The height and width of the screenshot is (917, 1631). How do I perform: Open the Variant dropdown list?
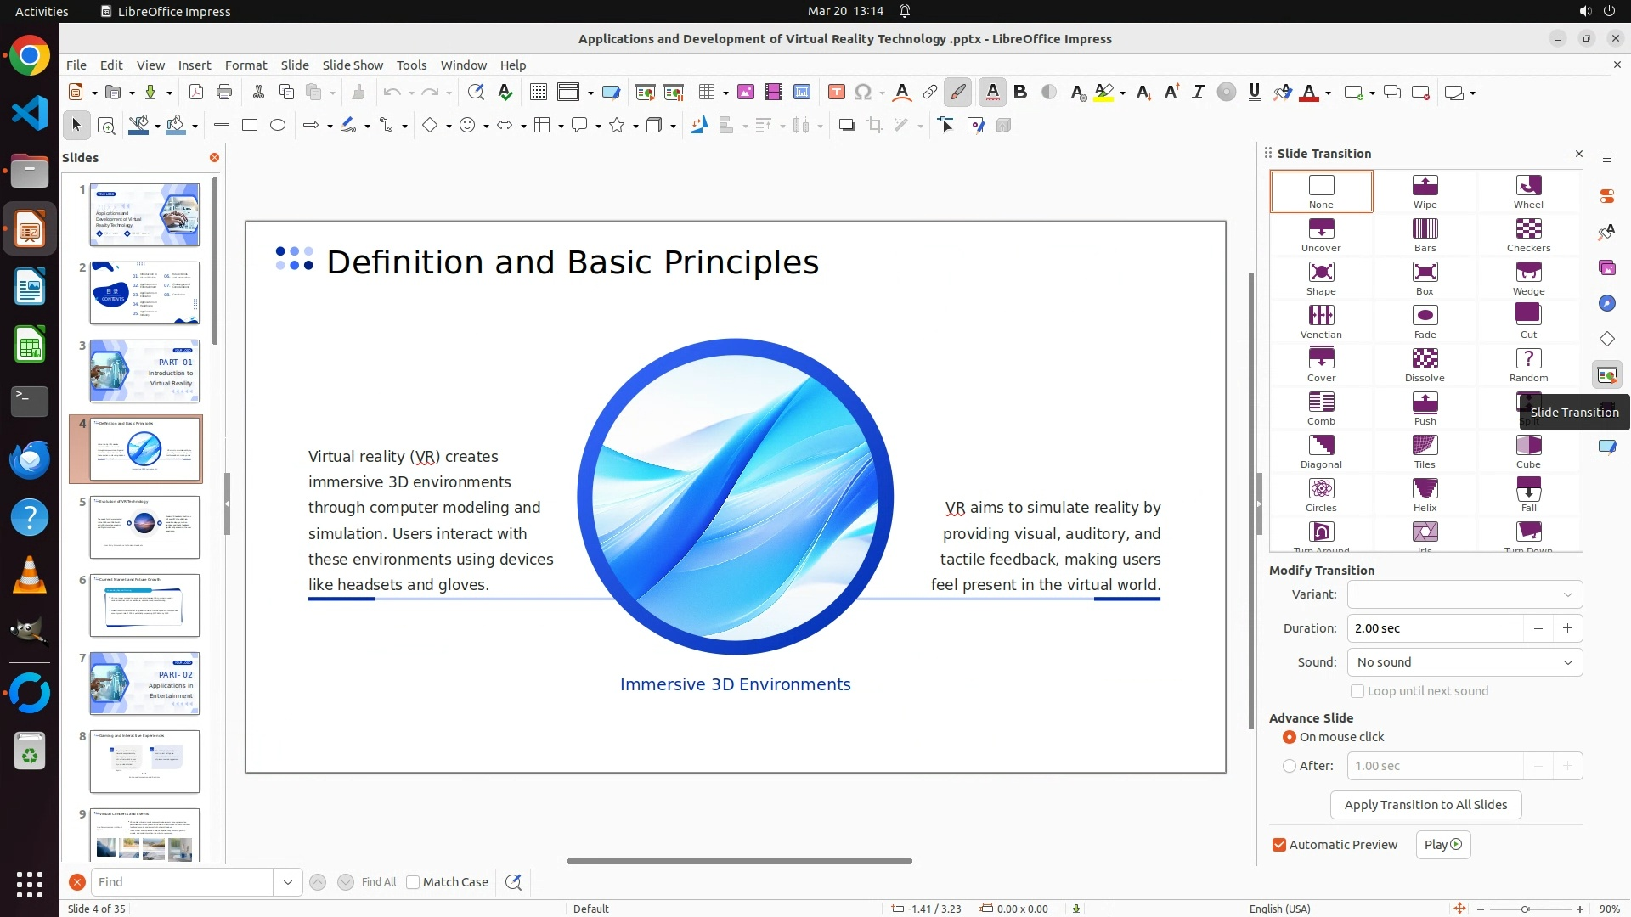tap(1567, 594)
